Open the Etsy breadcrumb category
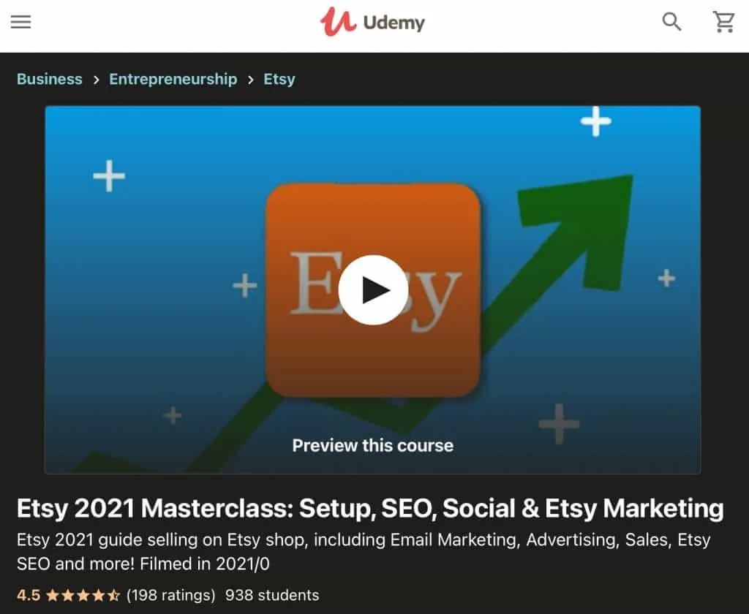 pos(279,79)
